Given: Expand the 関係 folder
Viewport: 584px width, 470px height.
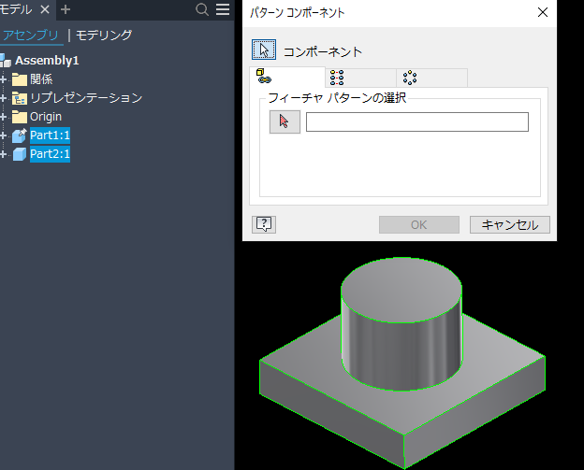Looking at the screenshot, I should tap(4, 79).
